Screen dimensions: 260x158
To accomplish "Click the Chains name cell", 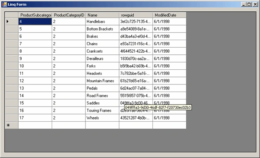I will [x=102, y=44].
